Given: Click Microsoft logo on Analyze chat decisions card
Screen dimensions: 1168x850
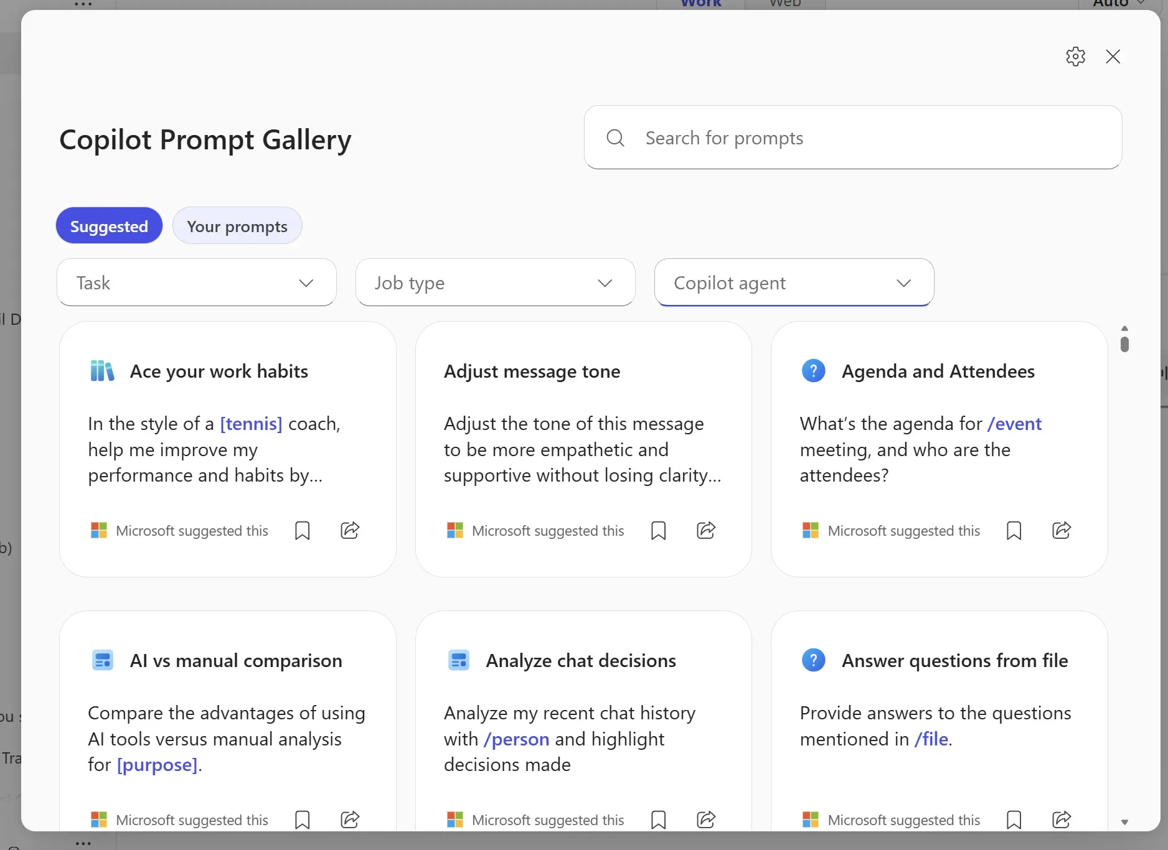Looking at the screenshot, I should 455,820.
